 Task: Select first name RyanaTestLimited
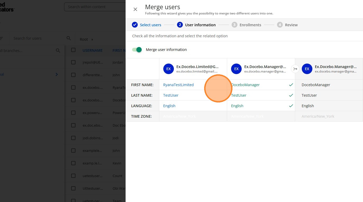pos(178,85)
